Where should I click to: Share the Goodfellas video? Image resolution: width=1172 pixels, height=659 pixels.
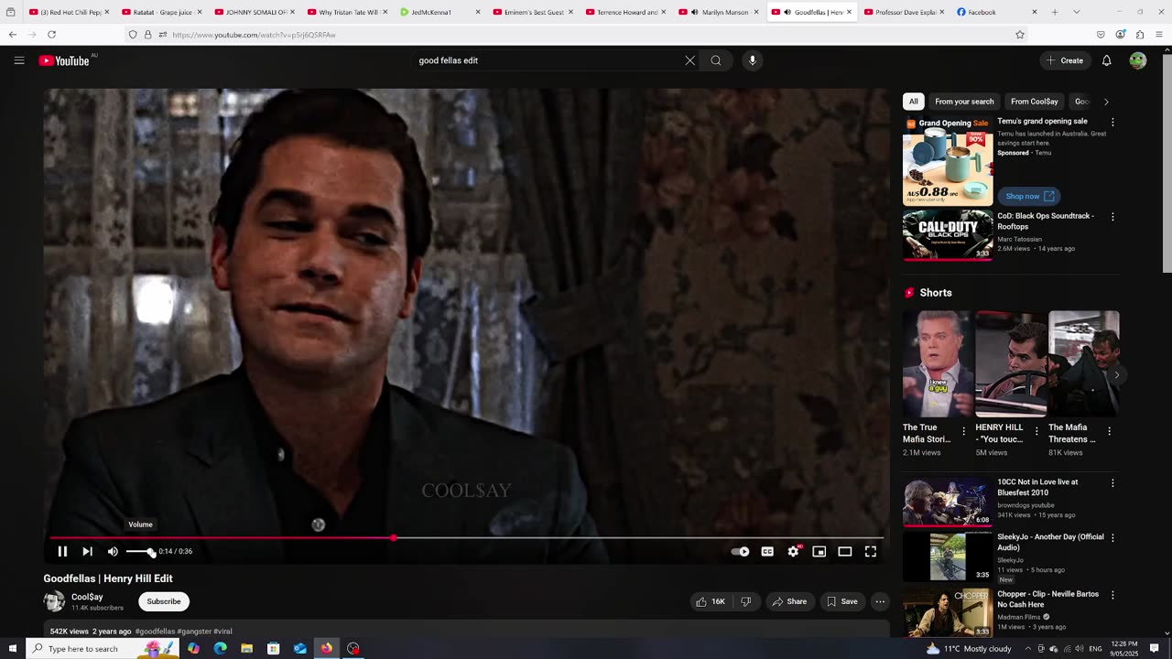tap(789, 601)
